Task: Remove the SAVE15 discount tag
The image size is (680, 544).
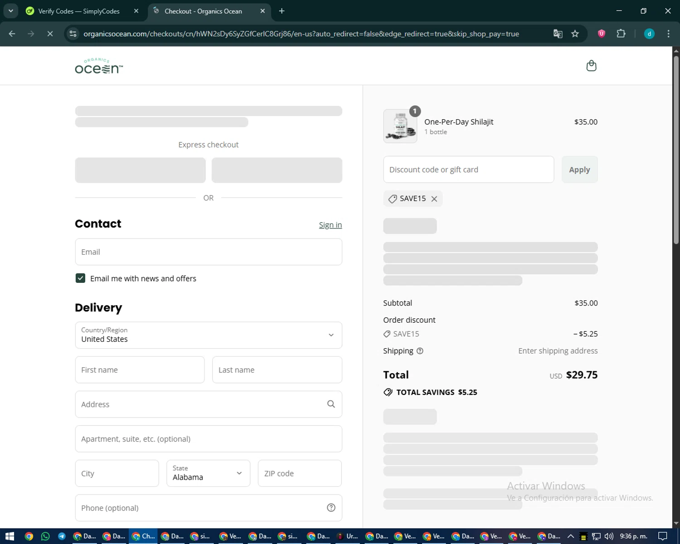Action: pyautogui.click(x=434, y=199)
